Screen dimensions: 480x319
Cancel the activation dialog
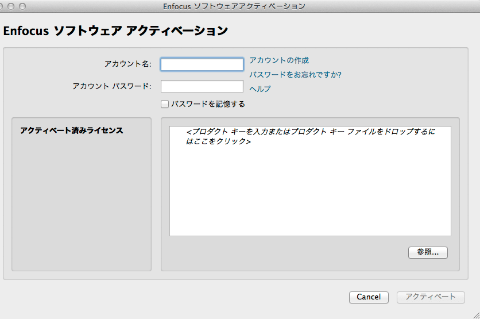369,297
